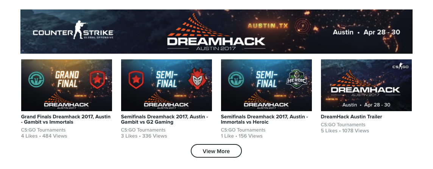Open Semifinals Gambit vs G2 Gaming title link
Viewport: 433px width, 169px height.
click(x=165, y=119)
